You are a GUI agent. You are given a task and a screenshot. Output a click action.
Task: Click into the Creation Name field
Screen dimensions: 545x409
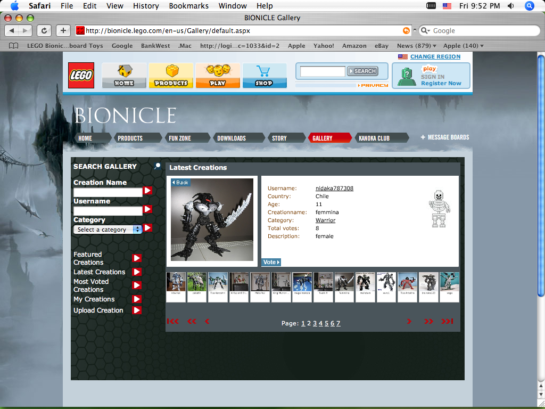pos(108,192)
